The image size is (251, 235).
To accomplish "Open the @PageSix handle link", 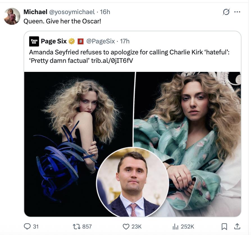I will [101, 41].
